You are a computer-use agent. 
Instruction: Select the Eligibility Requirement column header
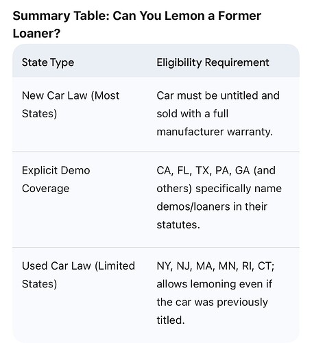tap(213, 62)
